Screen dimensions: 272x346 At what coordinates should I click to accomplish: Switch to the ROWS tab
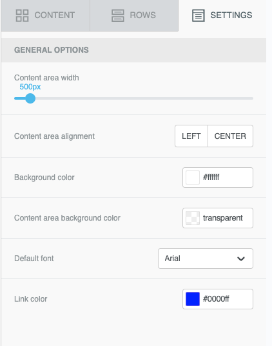click(134, 15)
